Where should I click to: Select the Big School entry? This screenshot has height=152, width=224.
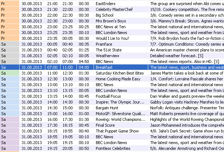pyautogui.click(x=104, y=15)
